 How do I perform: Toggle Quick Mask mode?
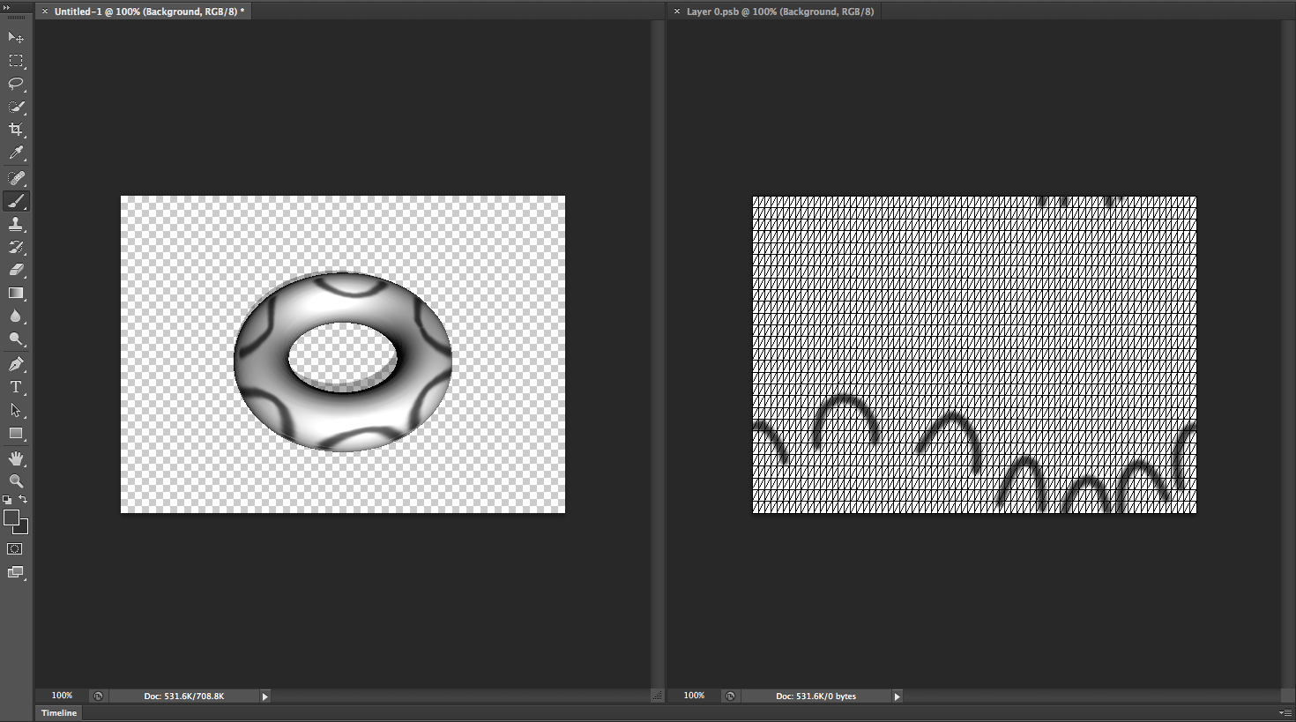tap(15, 548)
